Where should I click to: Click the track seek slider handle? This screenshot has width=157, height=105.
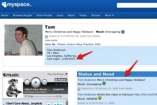pos(32,97)
